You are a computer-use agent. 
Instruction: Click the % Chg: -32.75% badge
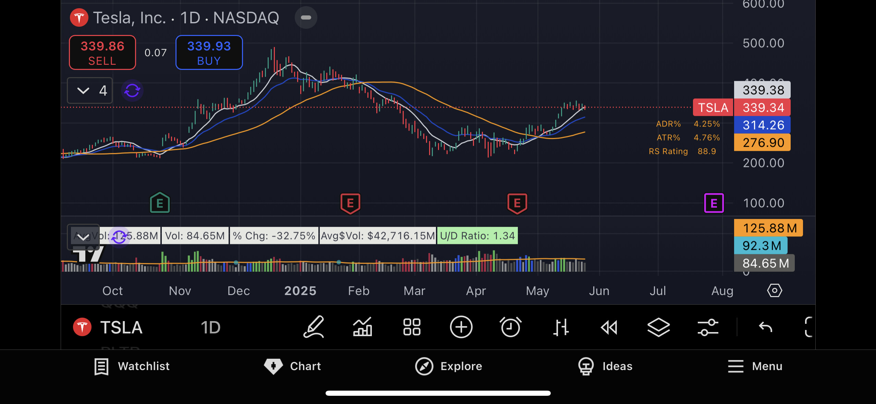click(274, 236)
